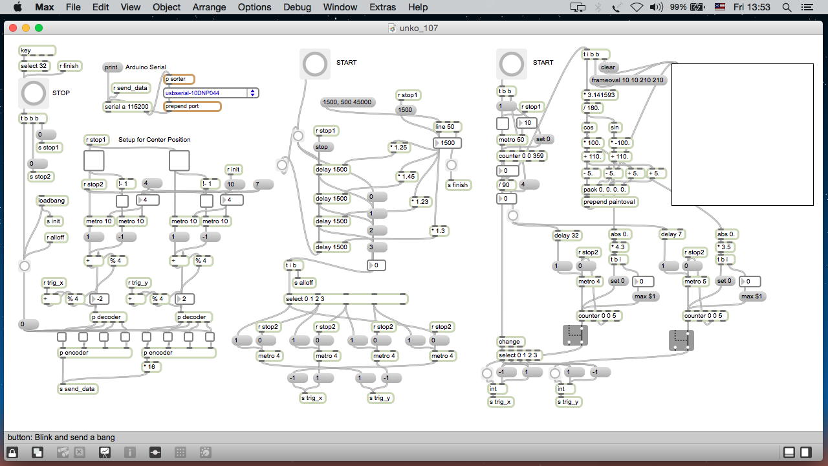Screen dimensions: 828x466
Task: Open the Debug menu
Action: coord(297,7)
